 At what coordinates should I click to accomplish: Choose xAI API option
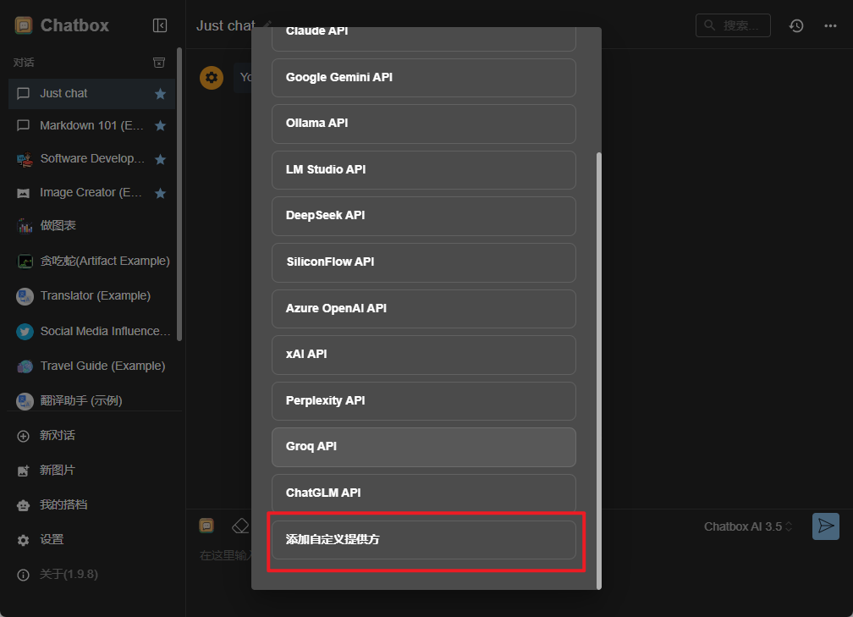point(424,355)
